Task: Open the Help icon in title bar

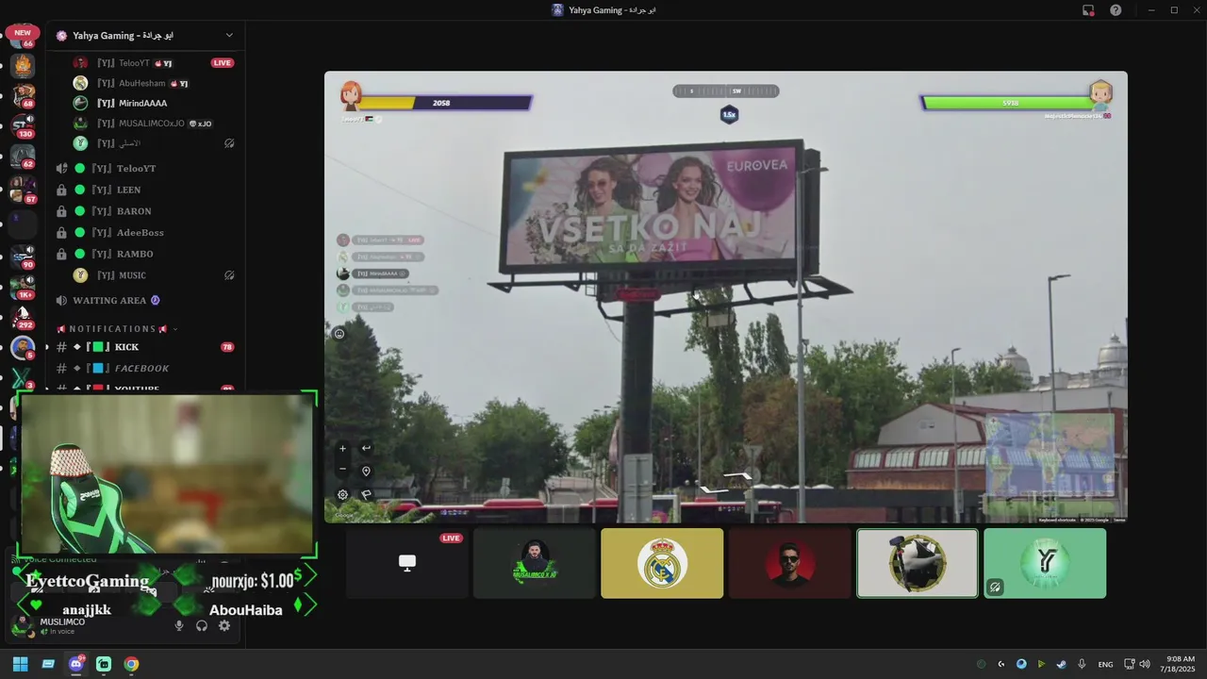Action: [x=1116, y=10]
